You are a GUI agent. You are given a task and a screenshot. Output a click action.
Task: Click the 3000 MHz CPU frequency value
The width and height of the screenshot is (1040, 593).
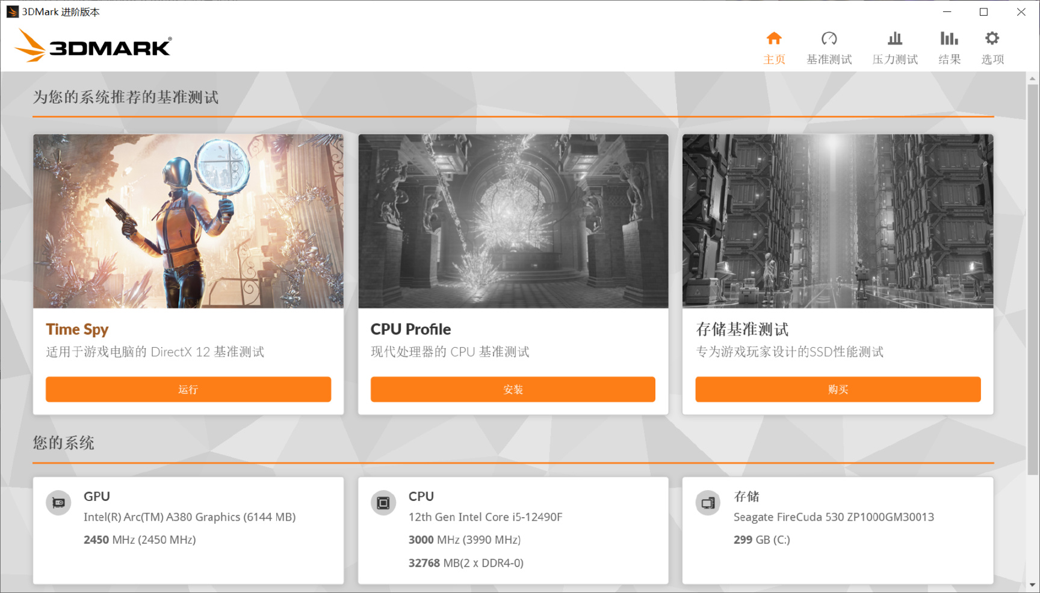[x=465, y=539]
